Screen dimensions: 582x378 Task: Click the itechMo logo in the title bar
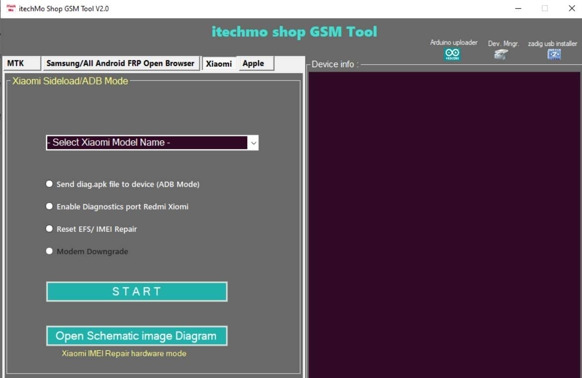[10, 8]
